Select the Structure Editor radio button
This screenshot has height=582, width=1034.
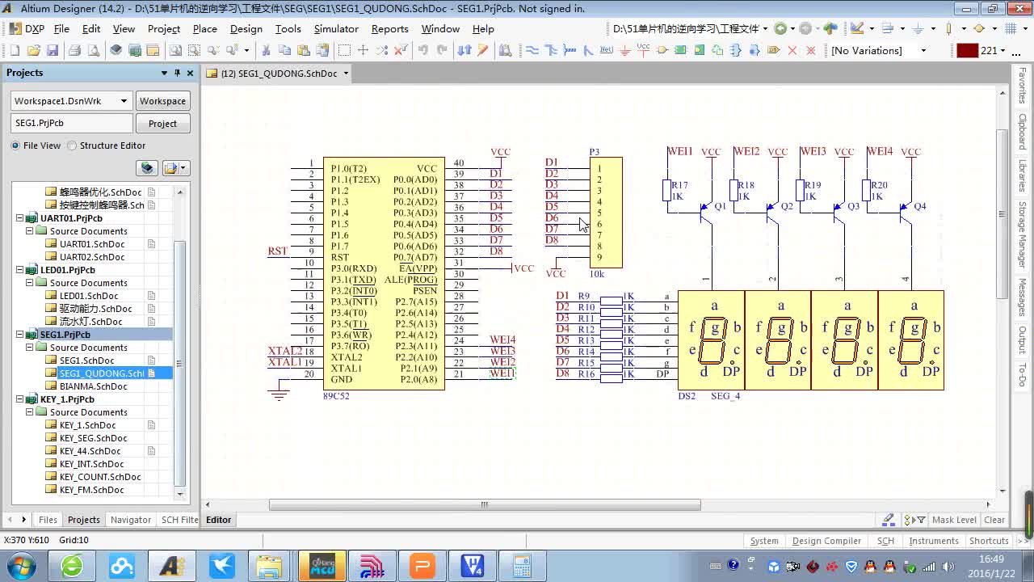pyautogui.click(x=72, y=145)
